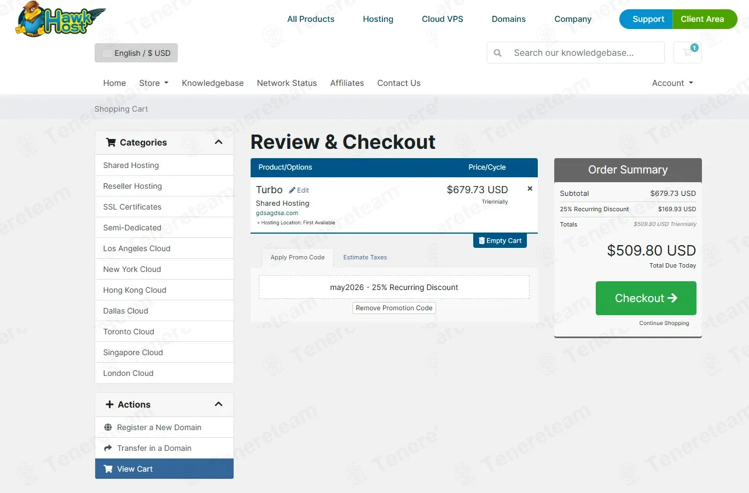This screenshot has height=493, width=749.
Task: Open the shopping cart icon with badge
Action: (x=688, y=53)
